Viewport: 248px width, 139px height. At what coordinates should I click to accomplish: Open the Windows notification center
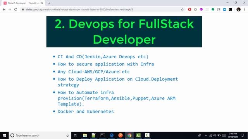pyautogui.click(x=243, y=136)
